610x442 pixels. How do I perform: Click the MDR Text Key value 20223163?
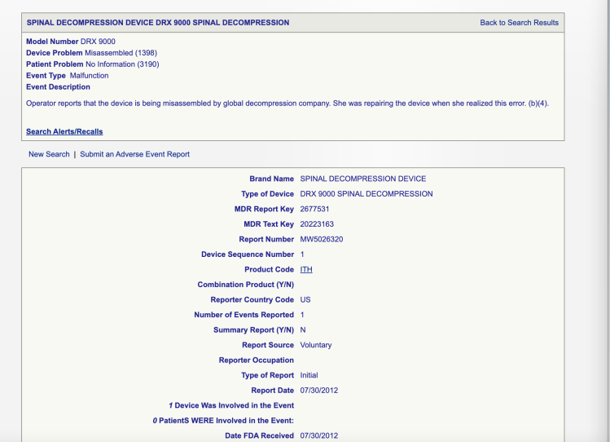pyautogui.click(x=317, y=224)
